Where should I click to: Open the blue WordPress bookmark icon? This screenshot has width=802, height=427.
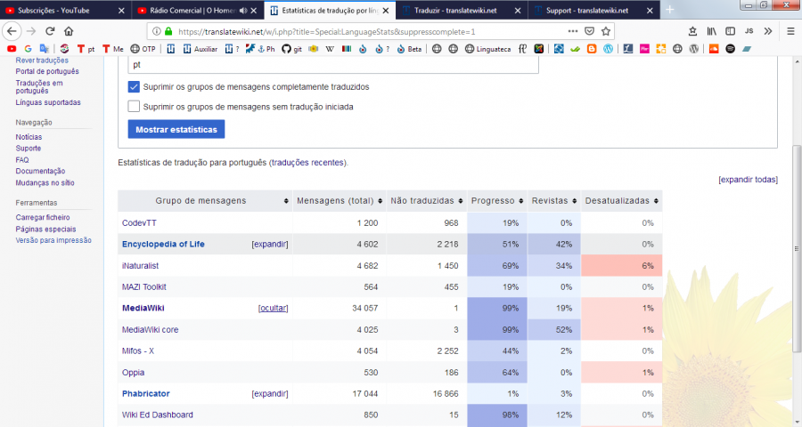[608, 49]
